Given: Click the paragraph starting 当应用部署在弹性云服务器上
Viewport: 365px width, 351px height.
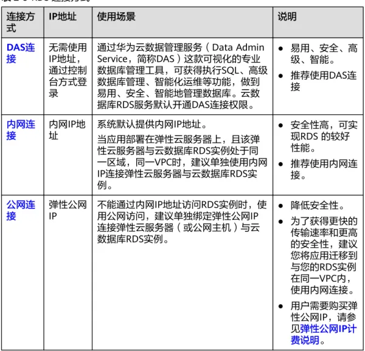Looking at the screenshot, I should click(182, 162).
